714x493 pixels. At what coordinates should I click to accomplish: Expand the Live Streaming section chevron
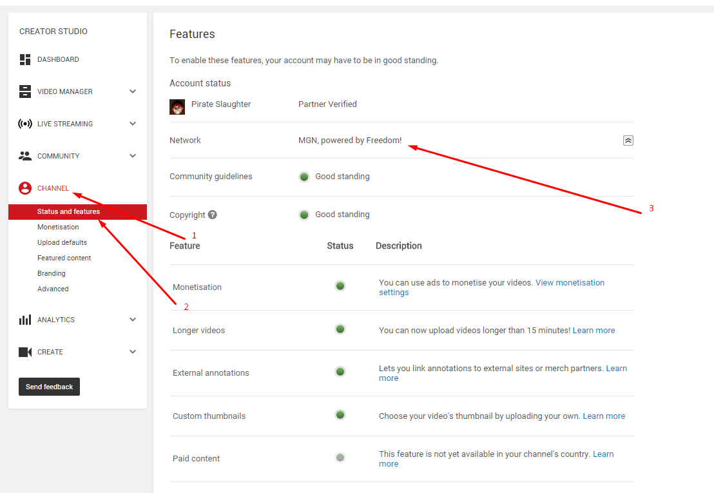[x=133, y=124]
